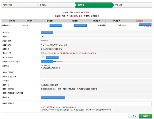Click the yyymmdd password format hint text
Viewport: 154px width, 119px height.
point(76,110)
